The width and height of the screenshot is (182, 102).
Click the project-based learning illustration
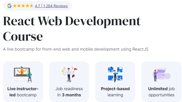115,75
